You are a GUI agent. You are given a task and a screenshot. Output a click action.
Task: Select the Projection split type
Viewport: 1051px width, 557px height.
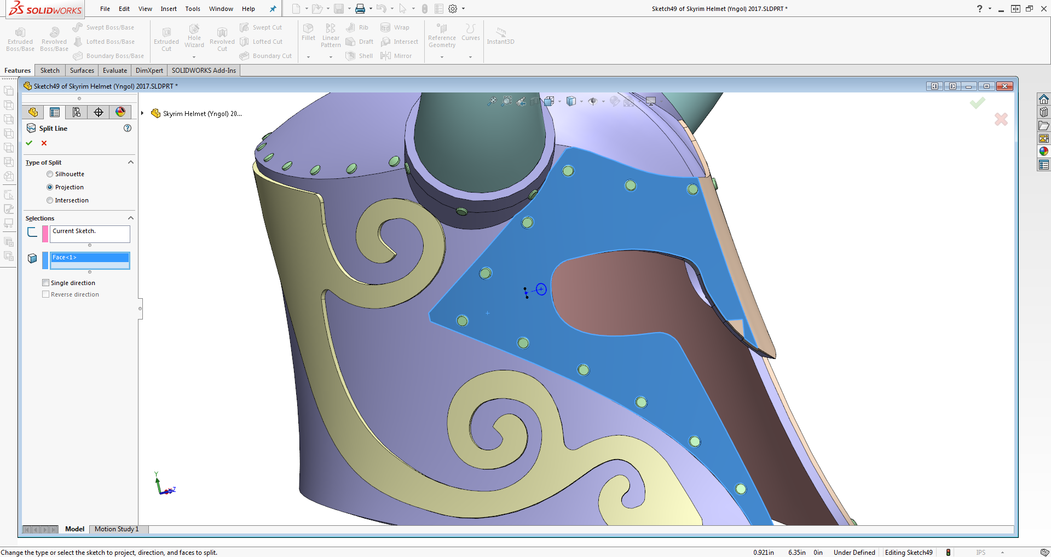coord(50,187)
